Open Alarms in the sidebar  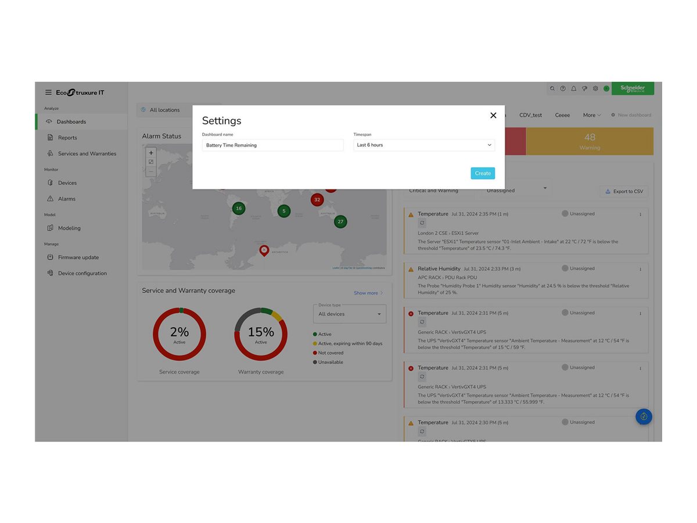[67, 199]
